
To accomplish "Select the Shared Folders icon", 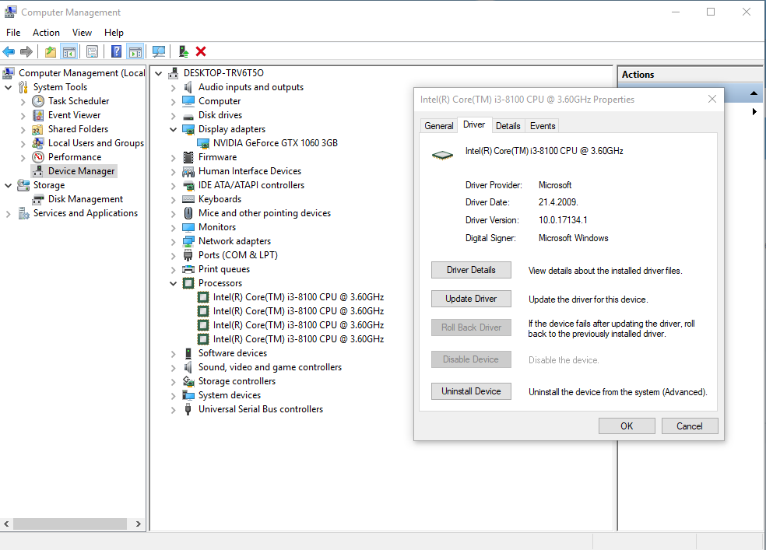I will (x=37, y=129).
